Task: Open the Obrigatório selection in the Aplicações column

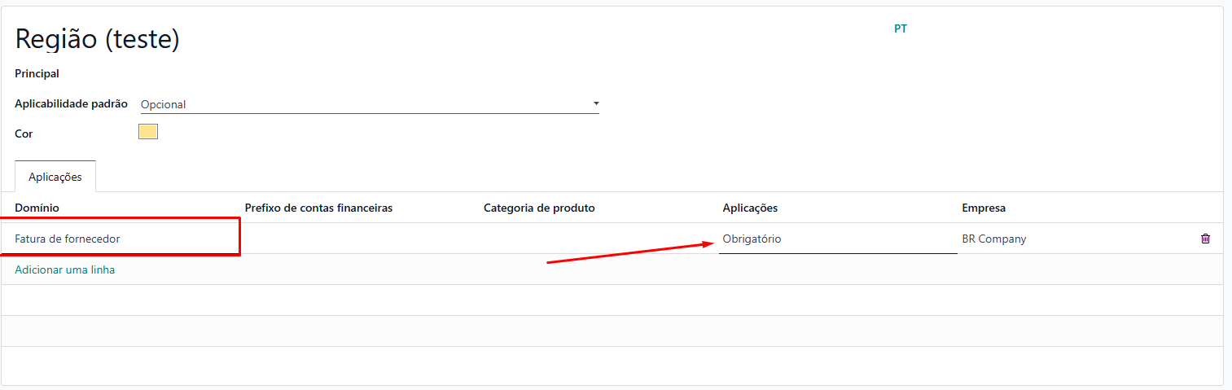Action: coord(838,239)
